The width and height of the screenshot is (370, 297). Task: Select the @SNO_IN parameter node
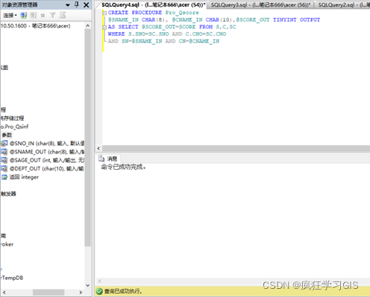(x=47, y=144)
